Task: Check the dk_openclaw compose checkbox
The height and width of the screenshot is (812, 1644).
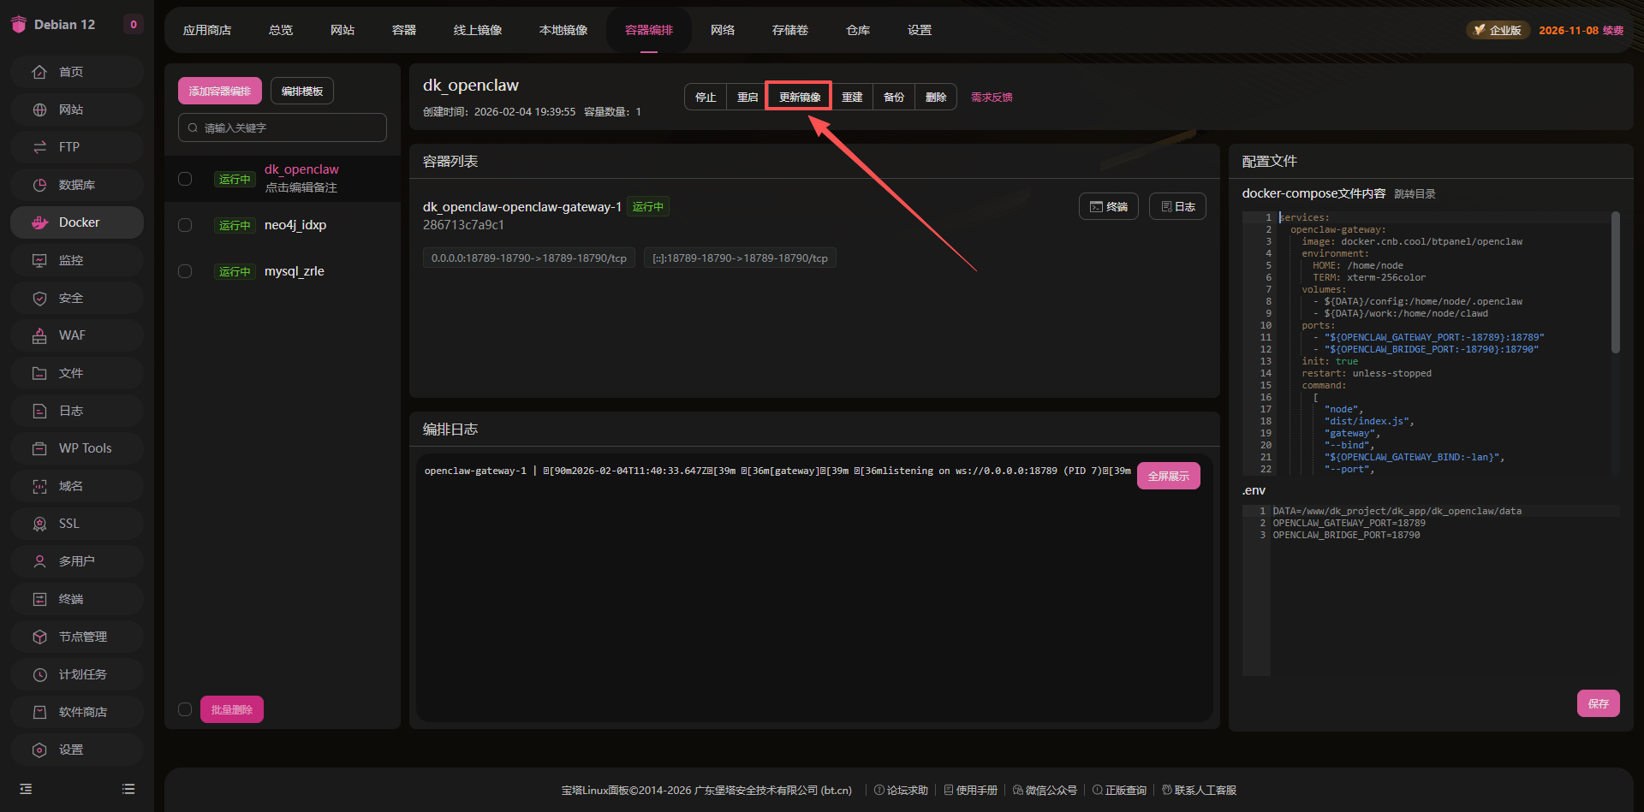Action: [185, 178]
